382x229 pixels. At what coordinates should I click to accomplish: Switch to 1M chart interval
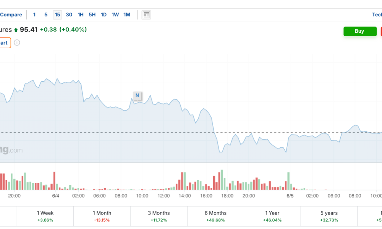pyautogui.click(x=127, y=15)
